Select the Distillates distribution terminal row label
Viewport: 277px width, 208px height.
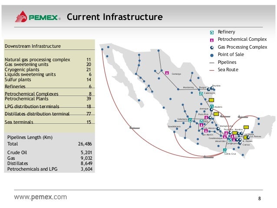[x=37, y=114]
